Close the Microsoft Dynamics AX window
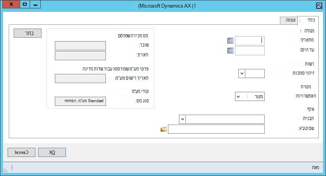 [11, 4]
